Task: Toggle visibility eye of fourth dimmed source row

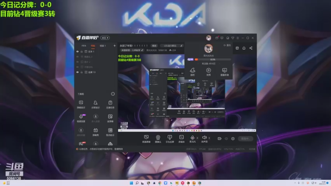Action: 77,67
